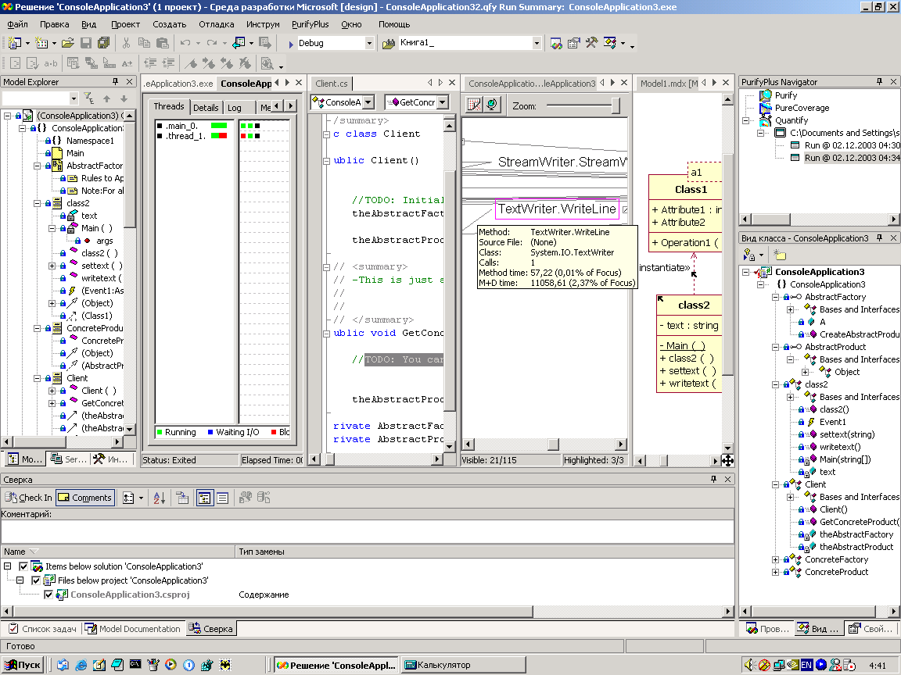
Task: Select the Client.cs document tab
Action: tap(332, 84)
